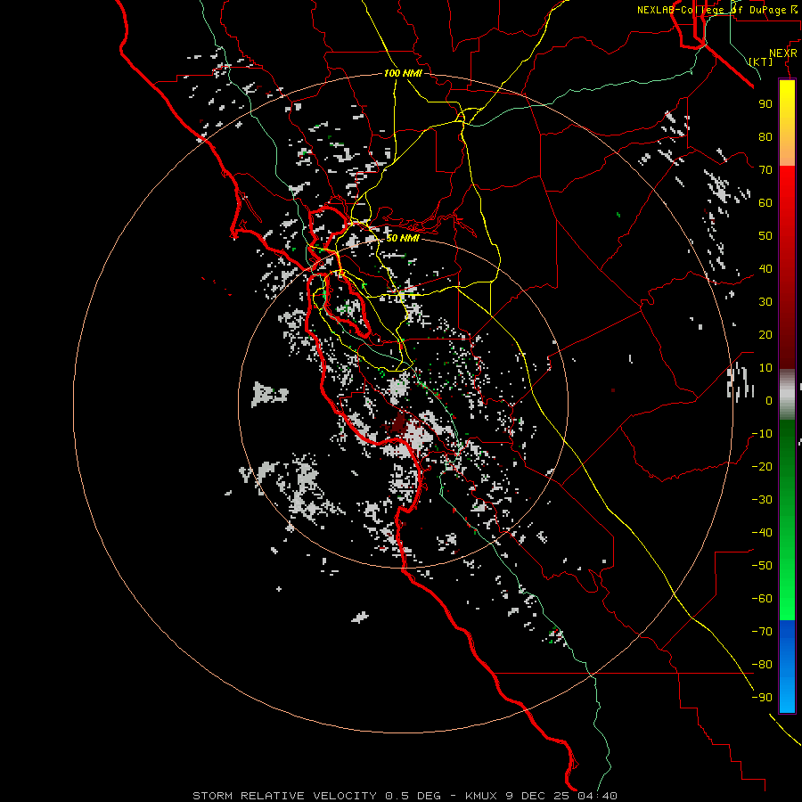Select the 50 value on the velocity scale
Image resolution: width=802 pixels, height=802 pixels.
[765, 236]
